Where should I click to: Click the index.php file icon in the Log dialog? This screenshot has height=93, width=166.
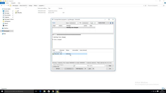[x=53, y=54]
